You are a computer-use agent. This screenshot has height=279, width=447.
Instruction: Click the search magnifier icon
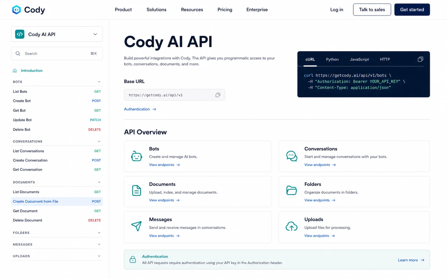(18, 54)
